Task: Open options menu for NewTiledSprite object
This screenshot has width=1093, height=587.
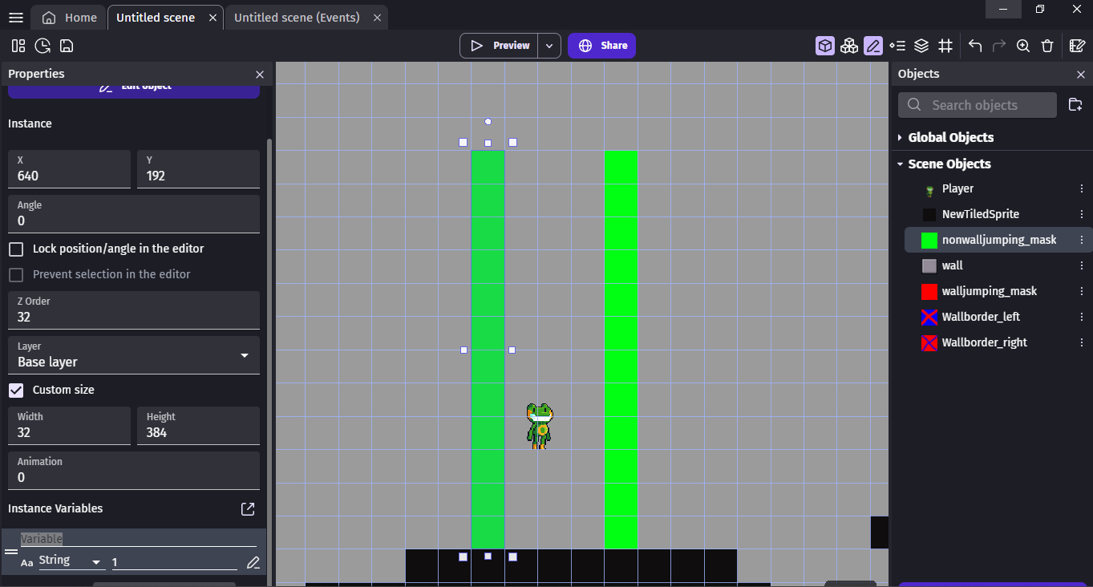Action: tap(1081, 214)
